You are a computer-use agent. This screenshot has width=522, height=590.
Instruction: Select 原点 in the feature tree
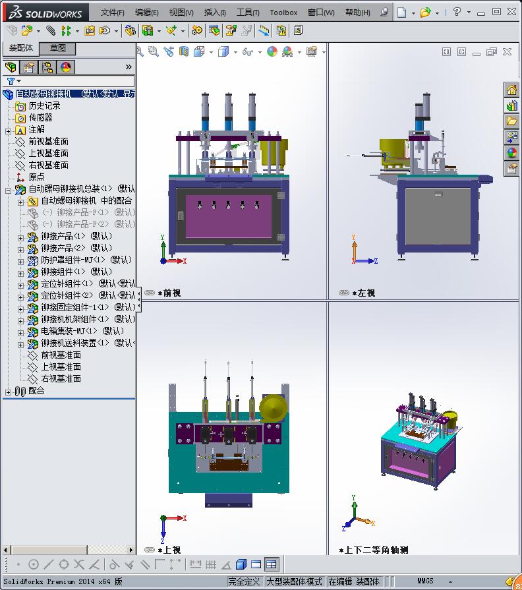click(x=36, y=177)
